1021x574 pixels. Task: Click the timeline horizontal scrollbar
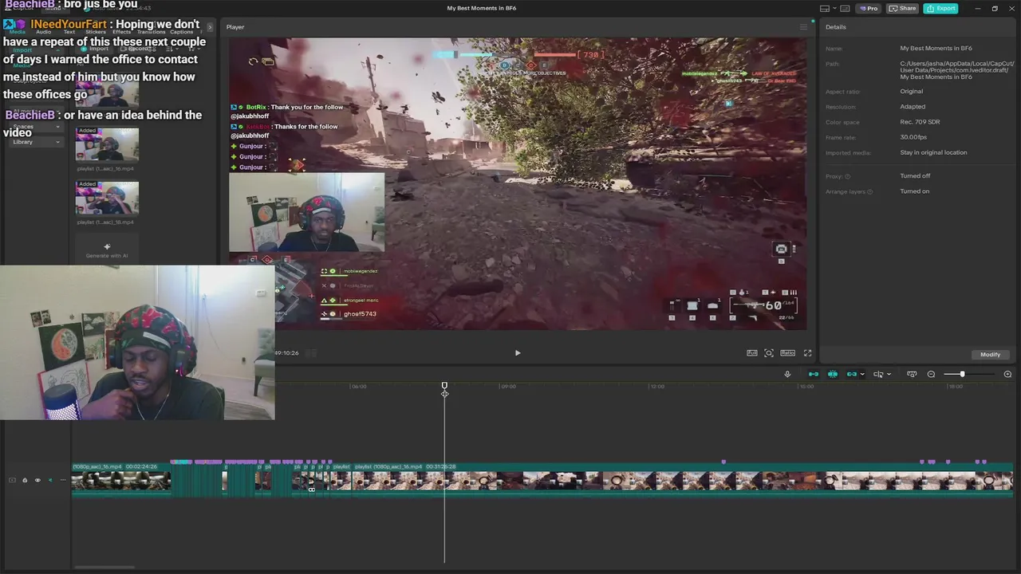[x=104, y=568]
